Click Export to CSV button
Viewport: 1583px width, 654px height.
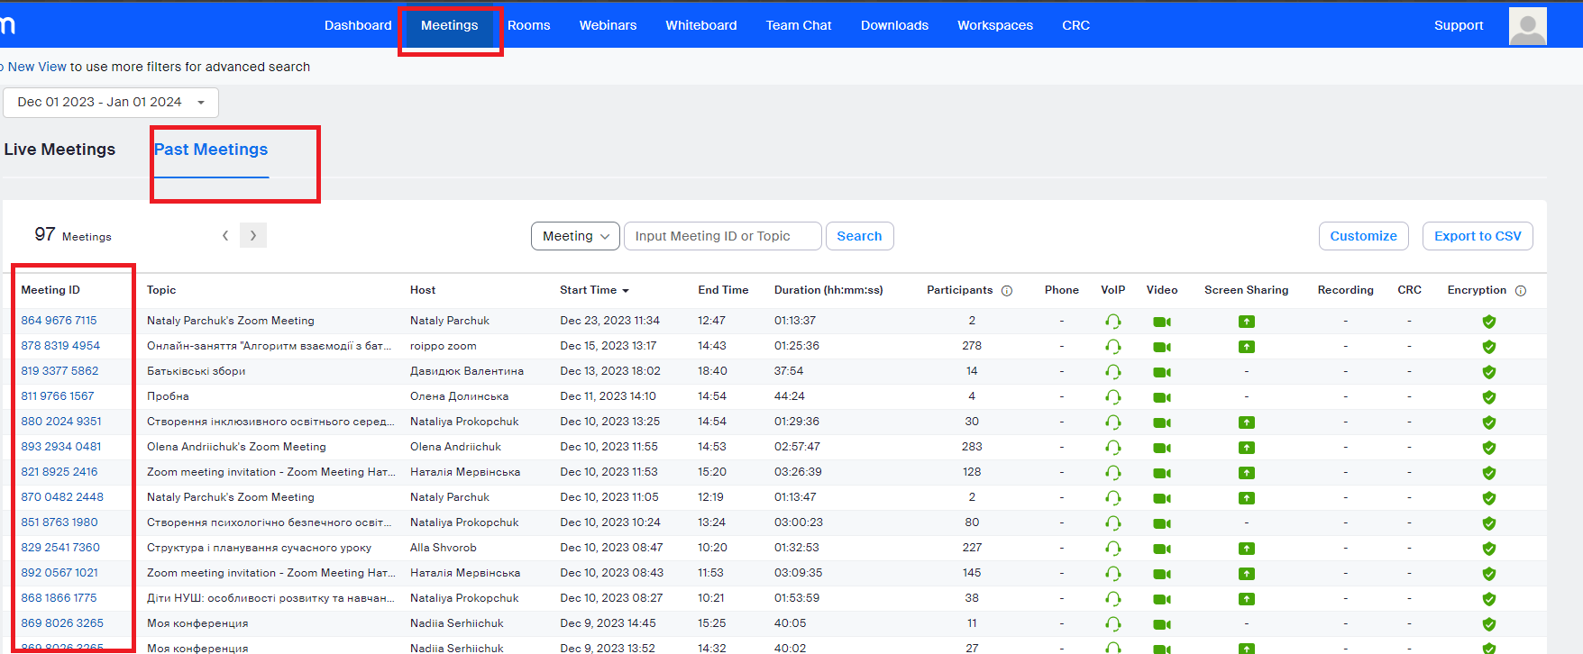click(x=1478, y=236)
